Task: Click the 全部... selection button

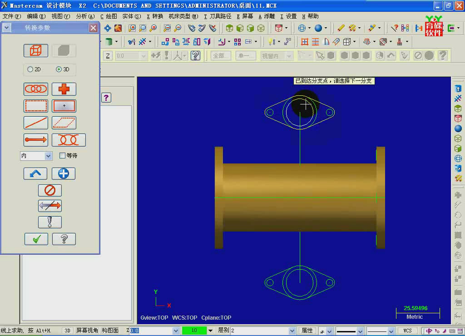Action: pyautogui.click(x=221, y=56)
